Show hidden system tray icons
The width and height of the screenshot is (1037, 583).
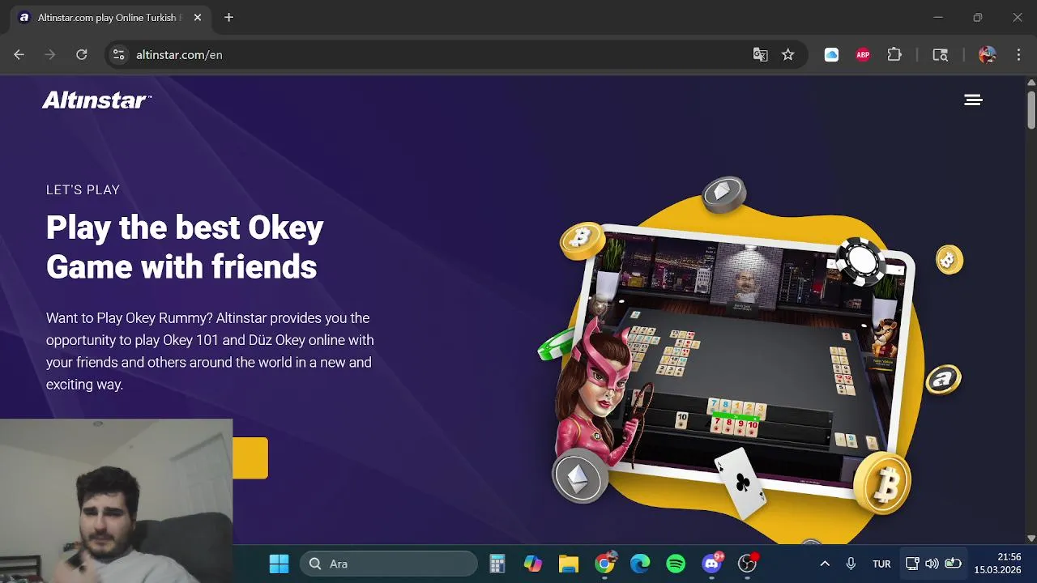825,564
